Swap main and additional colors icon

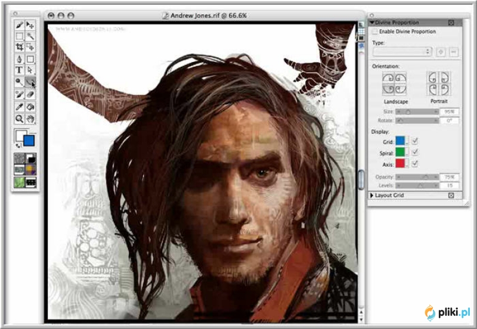18,146
